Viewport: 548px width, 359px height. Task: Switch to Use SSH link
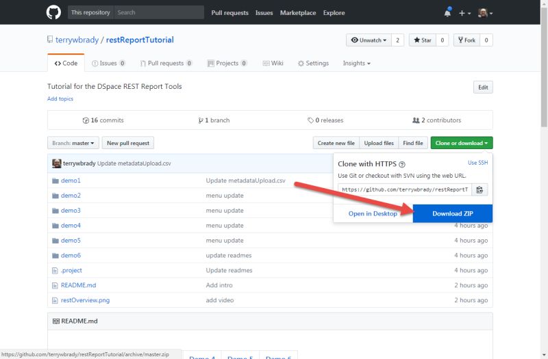click(477, 163)
